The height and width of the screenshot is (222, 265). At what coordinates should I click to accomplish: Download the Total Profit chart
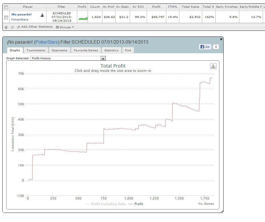tap(213, 66)
